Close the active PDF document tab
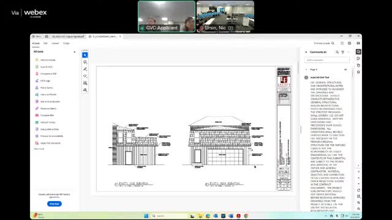The image size is (392, 220). click(x=120, y=37)
